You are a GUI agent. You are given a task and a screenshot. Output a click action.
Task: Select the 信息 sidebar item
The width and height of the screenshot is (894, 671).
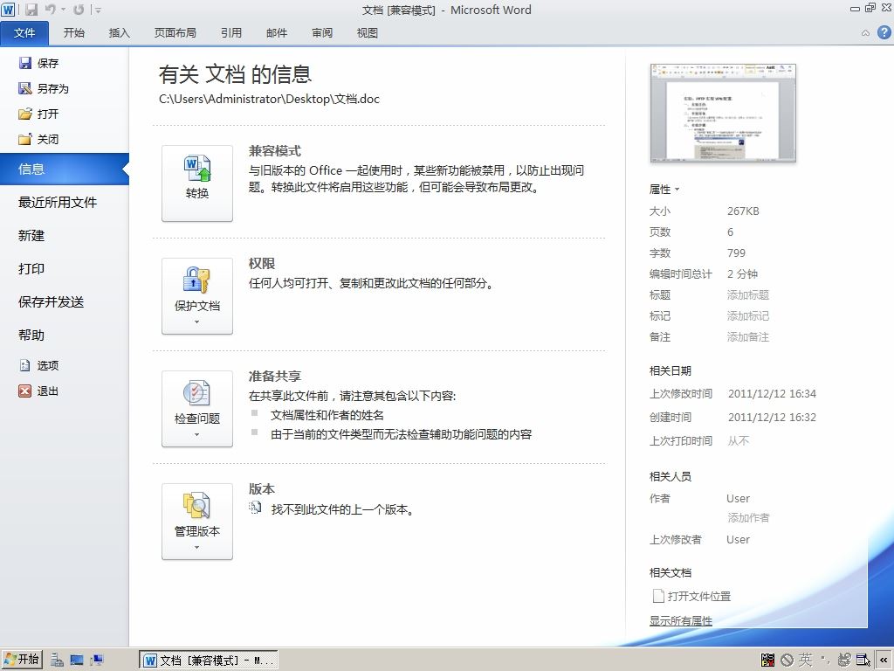click(x=65, y=169)
